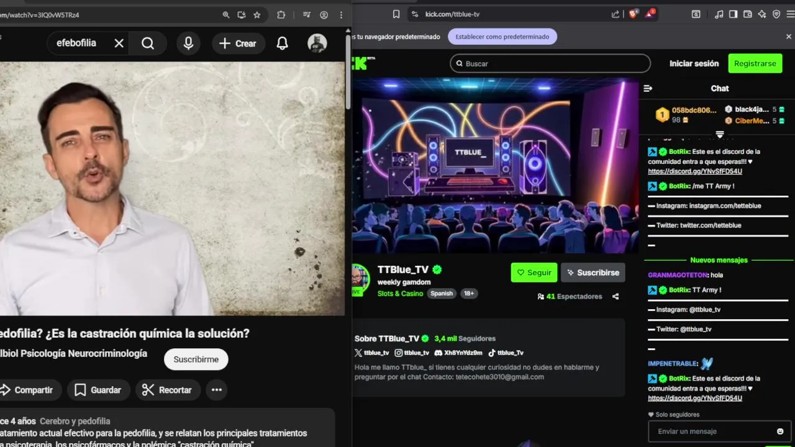The width and height of the screenshot is (795, 447).
Task: Click GRANMAGOTETON username in chat
Action: [x=678, y=275]
